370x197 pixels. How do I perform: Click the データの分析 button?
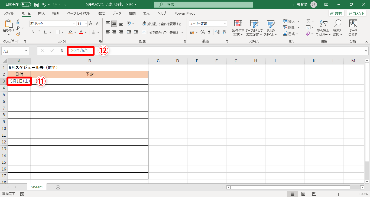[353, 28]
